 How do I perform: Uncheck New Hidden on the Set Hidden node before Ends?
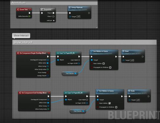[x=110, y=103]
